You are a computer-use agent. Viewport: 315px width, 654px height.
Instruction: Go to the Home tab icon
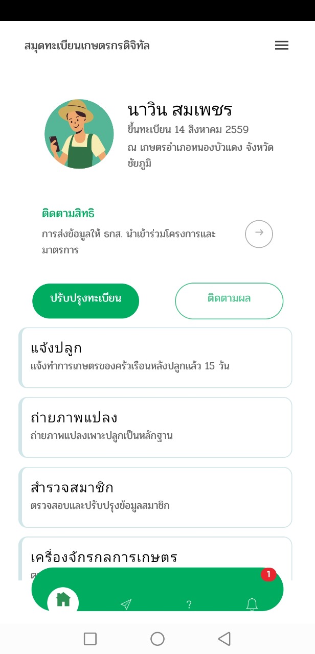click(x=63, y=599)
